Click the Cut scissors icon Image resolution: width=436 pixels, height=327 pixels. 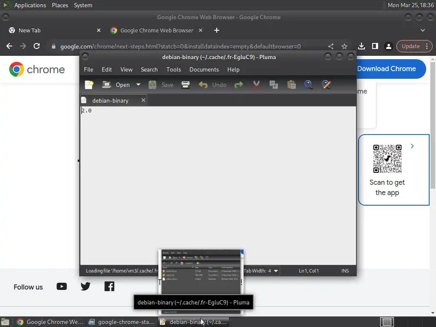(x=256, y=85)
